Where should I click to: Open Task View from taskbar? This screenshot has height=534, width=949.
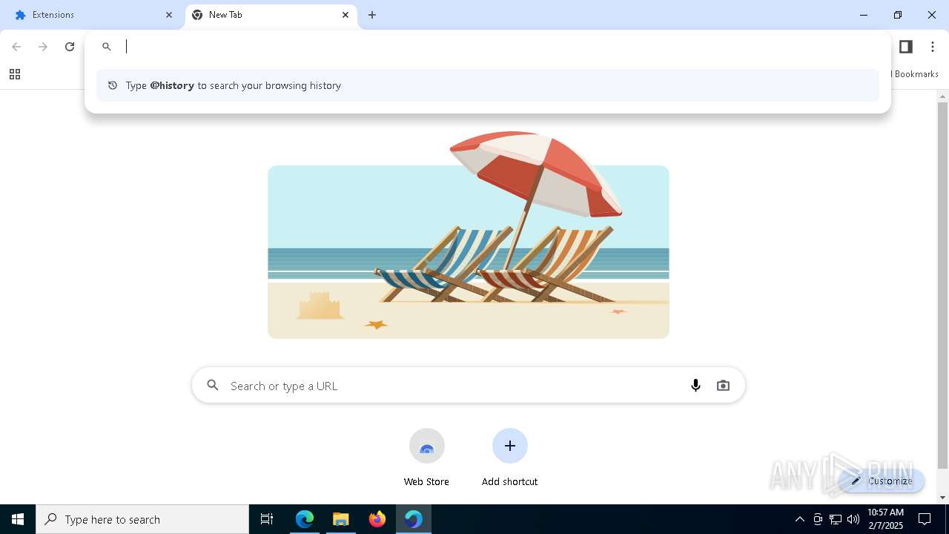(267, 519)
